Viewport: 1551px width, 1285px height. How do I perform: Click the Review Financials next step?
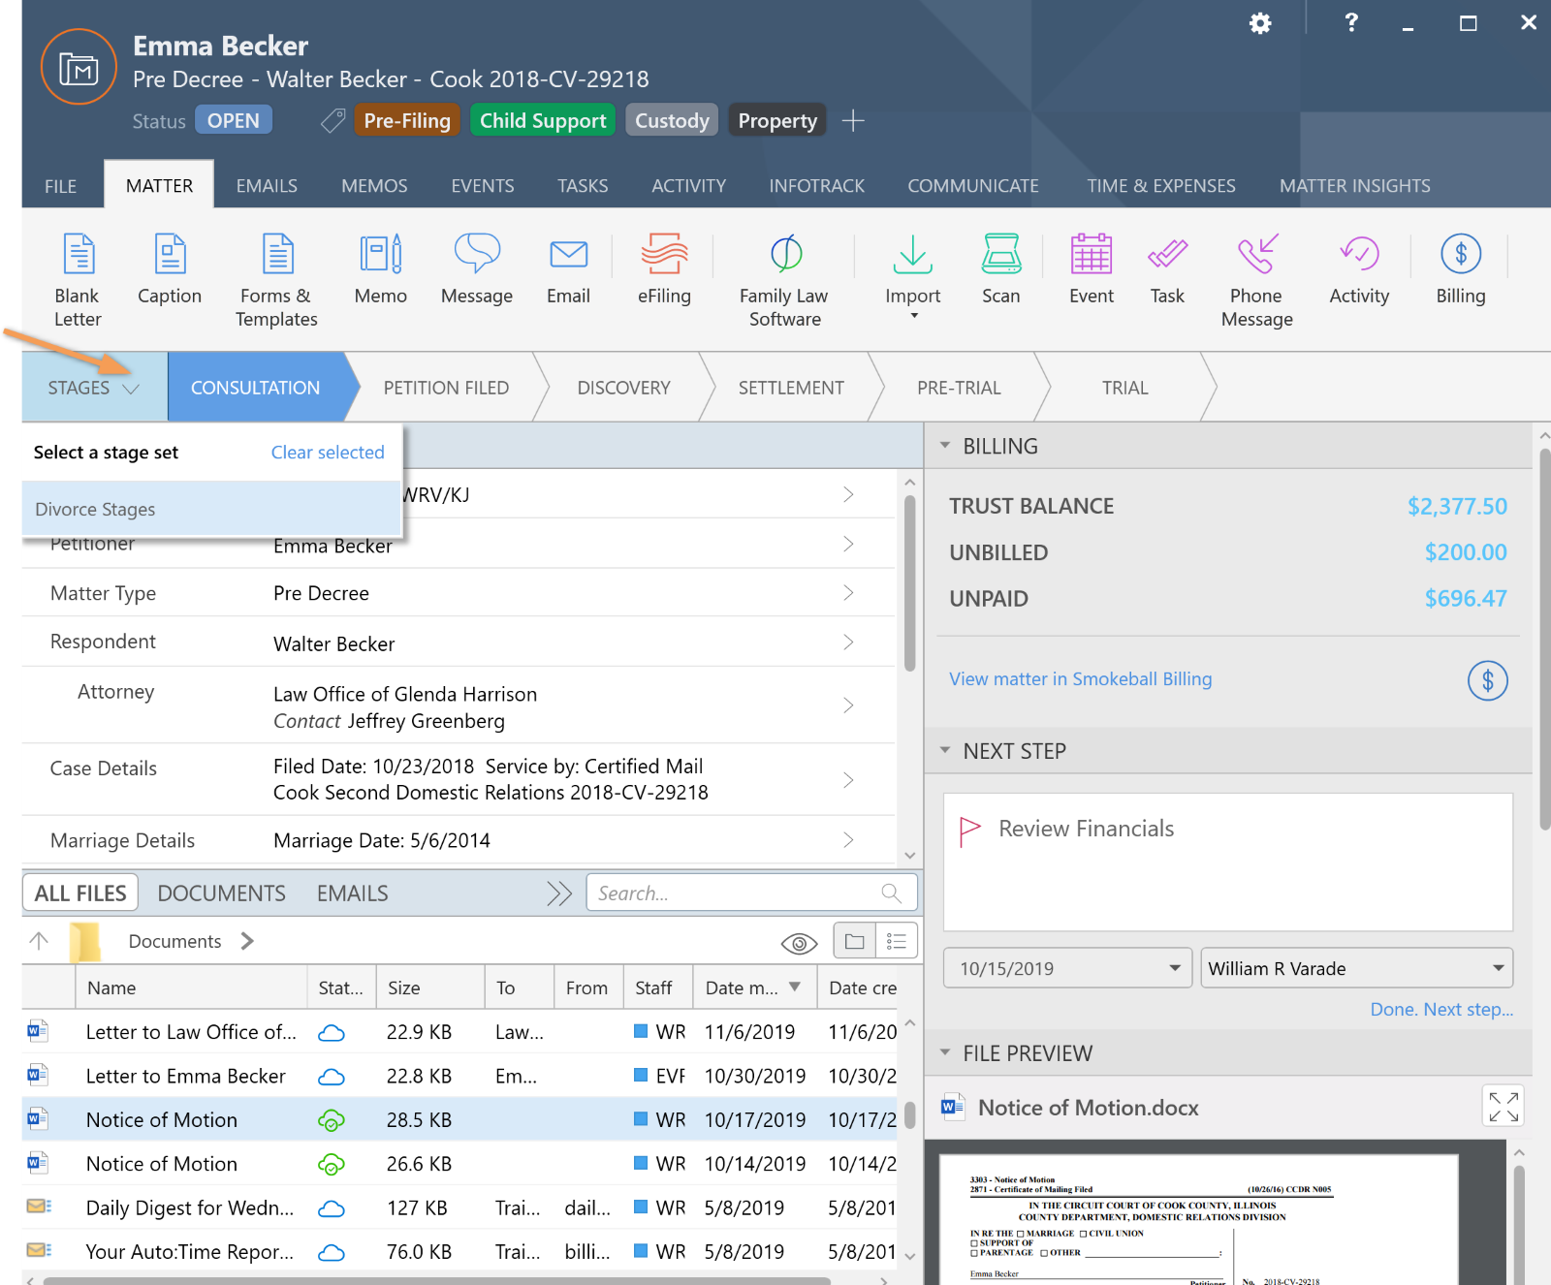point(1227,862)
